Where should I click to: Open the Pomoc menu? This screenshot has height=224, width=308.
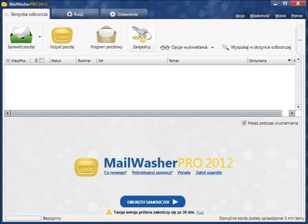coord(297,16)
